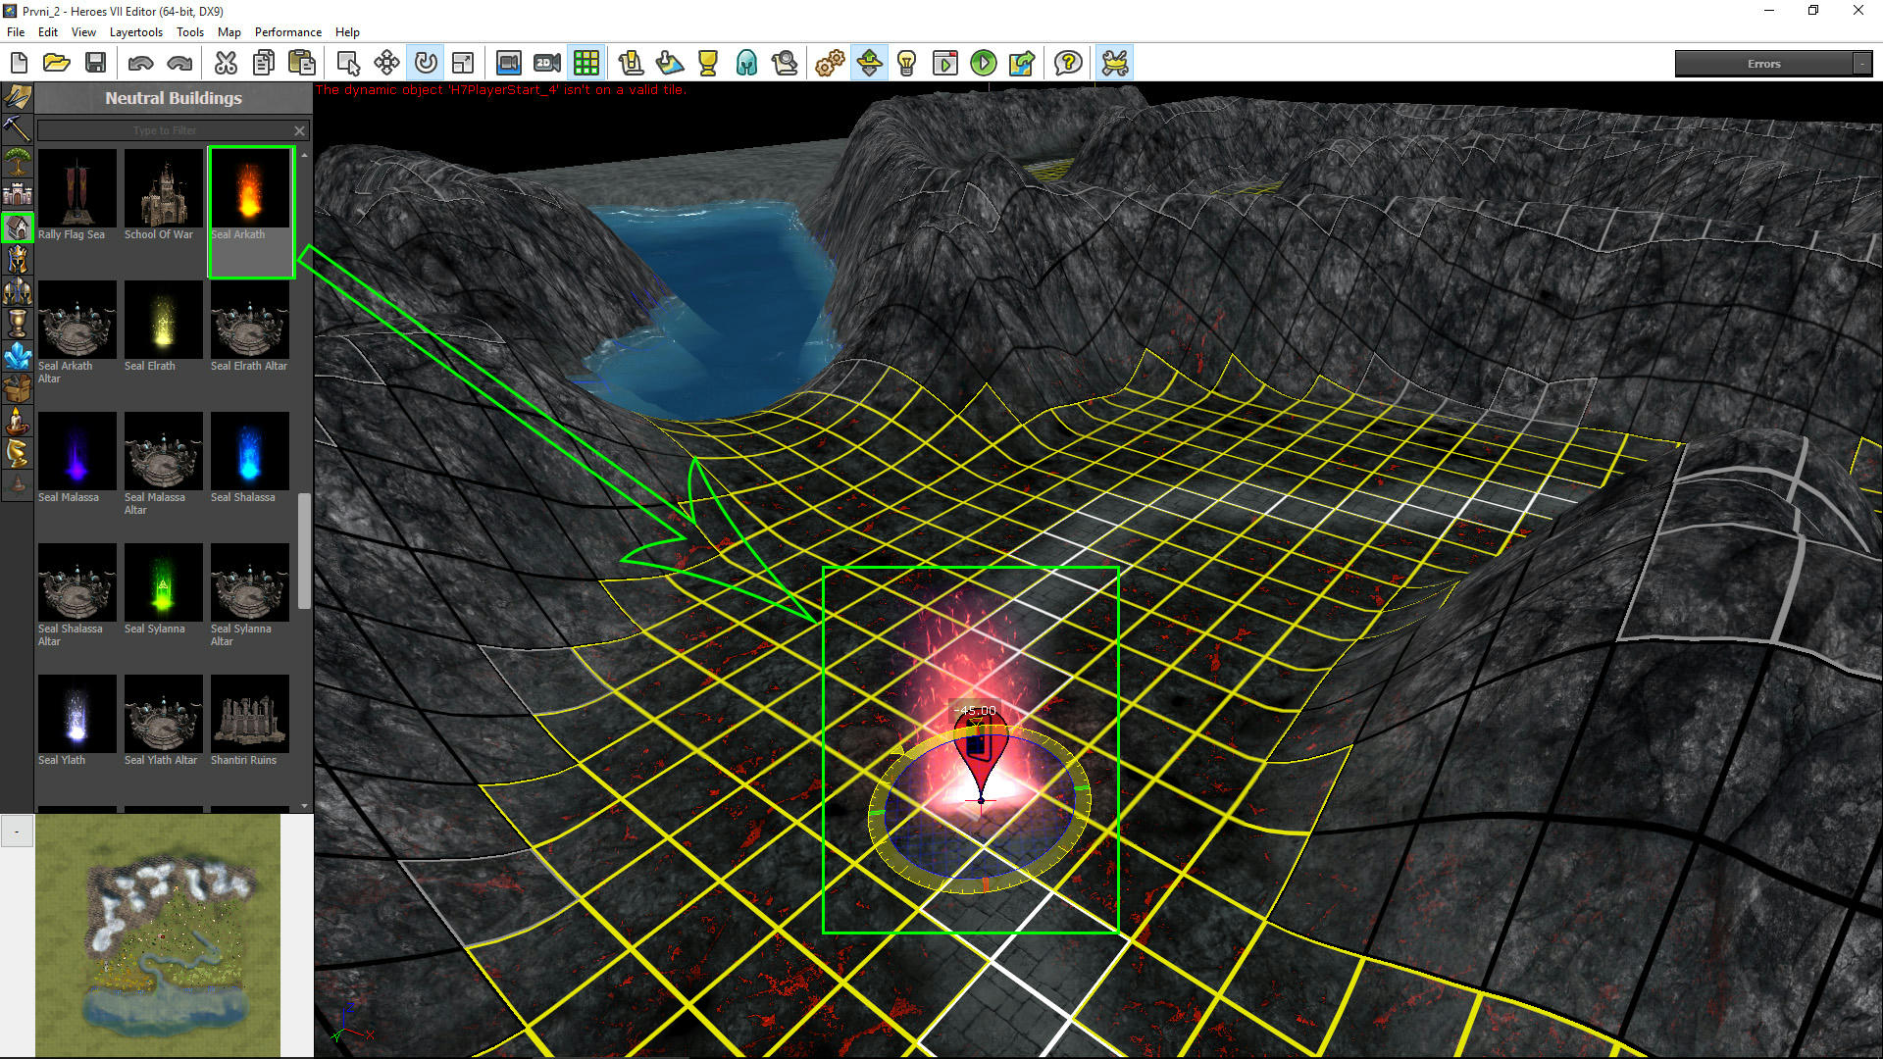Toggle the 3D camera view button

(x=508, y=64)
